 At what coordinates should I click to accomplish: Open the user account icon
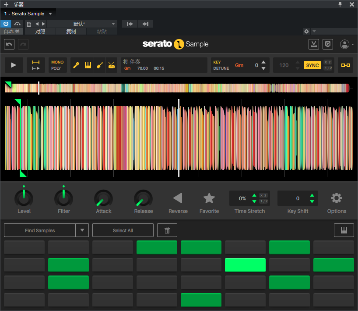[x=344, y=44]
